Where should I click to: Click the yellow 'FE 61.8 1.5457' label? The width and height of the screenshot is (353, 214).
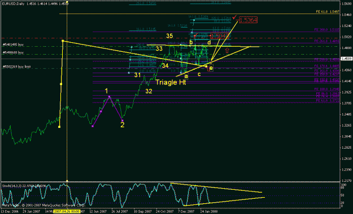coord(328,12)
